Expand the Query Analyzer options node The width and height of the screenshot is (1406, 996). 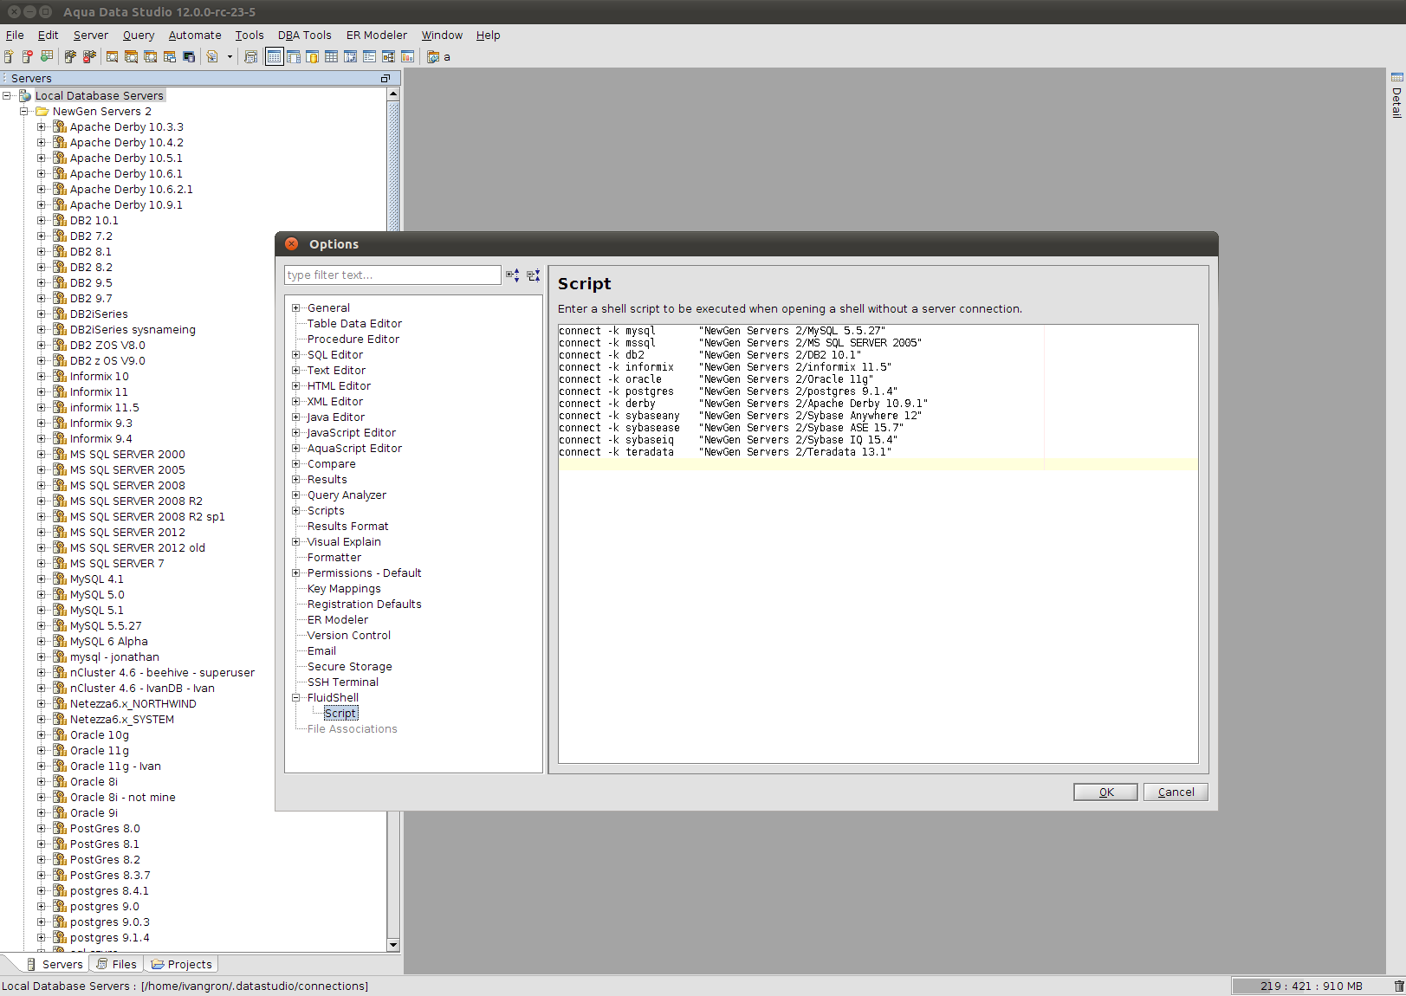pos(296,495)
